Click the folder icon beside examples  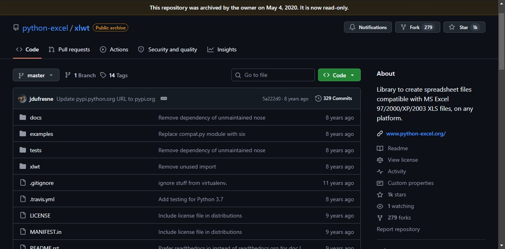(x=23, y=134)
